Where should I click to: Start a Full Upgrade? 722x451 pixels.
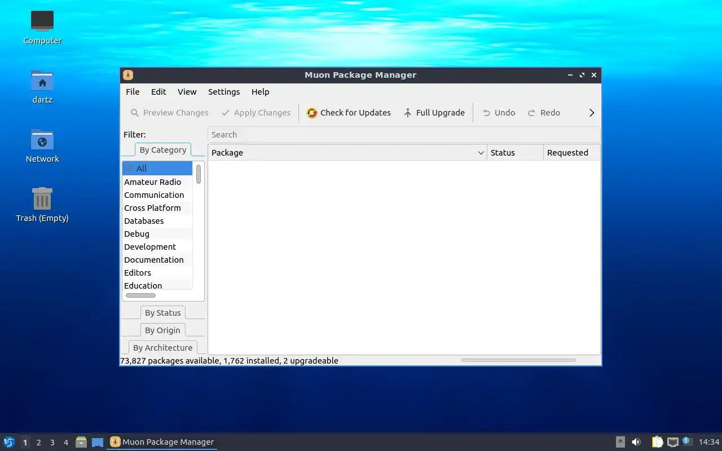[434, 113]
